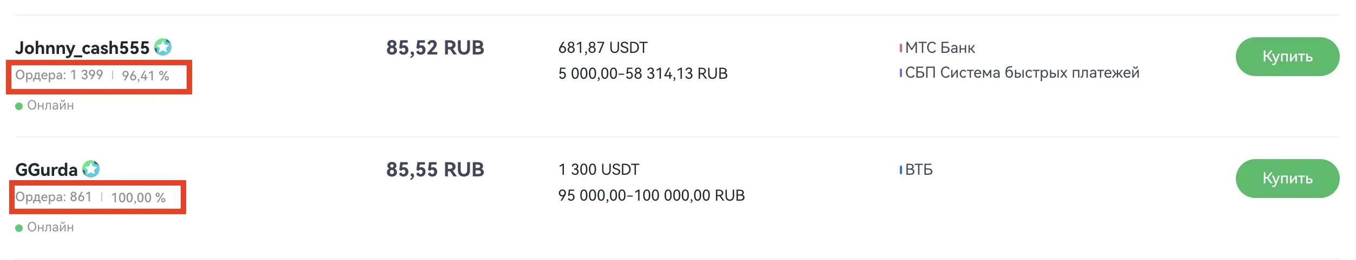Click 100,00 % completion rate
This screenshot has width=1356, height=260.
[139, 198]
